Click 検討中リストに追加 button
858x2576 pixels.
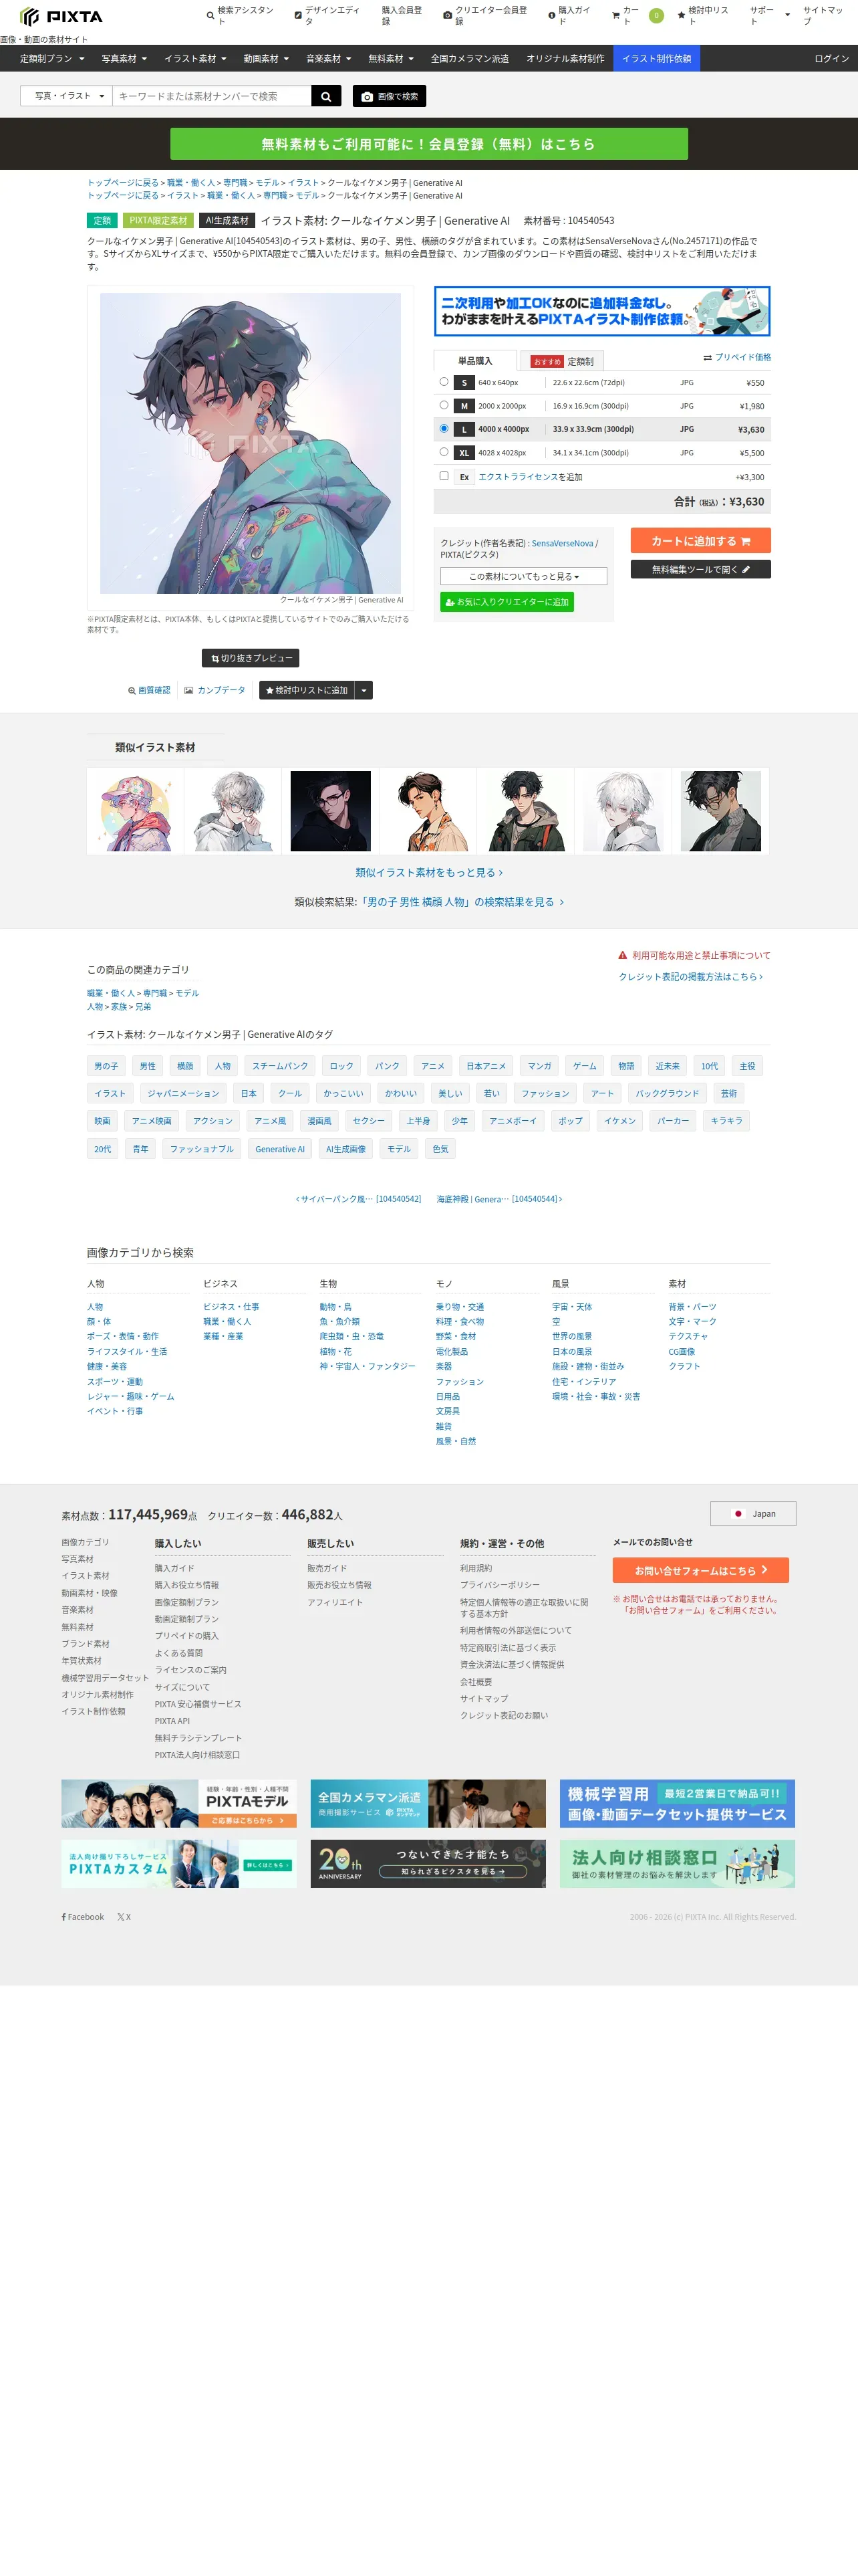pos(307,690)
